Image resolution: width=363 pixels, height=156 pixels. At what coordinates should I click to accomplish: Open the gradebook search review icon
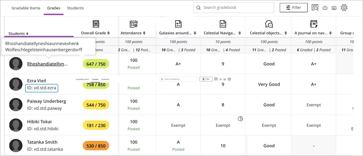315,8
